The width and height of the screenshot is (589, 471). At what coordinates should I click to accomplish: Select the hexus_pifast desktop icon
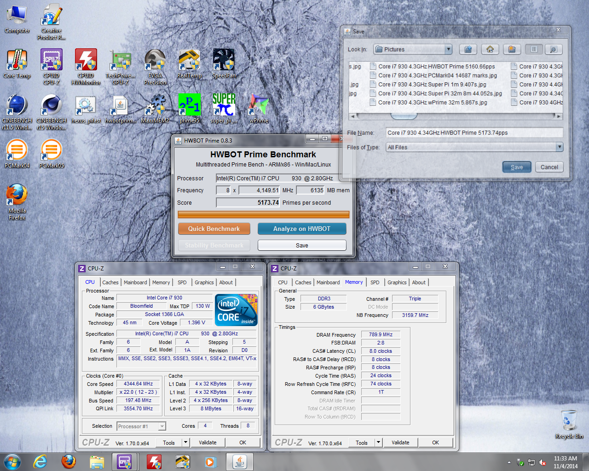pyautogui.click(x=86, y=109)
